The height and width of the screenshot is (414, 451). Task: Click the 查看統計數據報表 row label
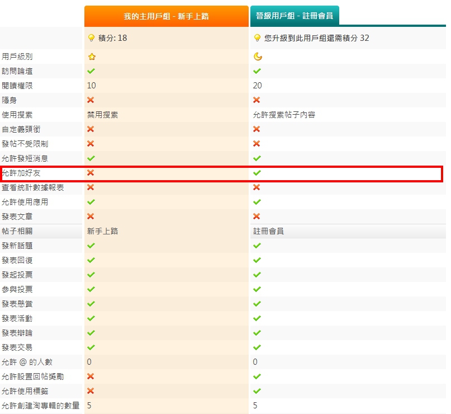(x=33, y=187)
